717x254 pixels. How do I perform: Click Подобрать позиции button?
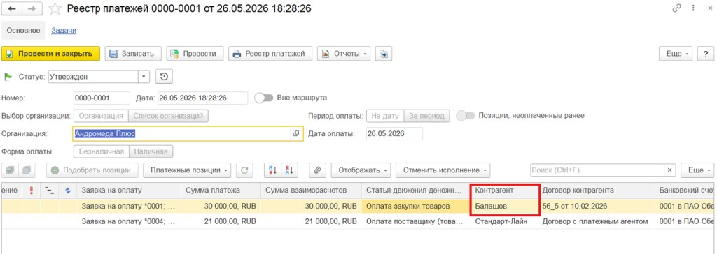(x=92, y=170)
